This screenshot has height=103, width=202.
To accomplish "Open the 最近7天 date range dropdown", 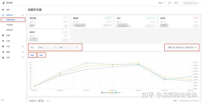I will pos(182,47).
